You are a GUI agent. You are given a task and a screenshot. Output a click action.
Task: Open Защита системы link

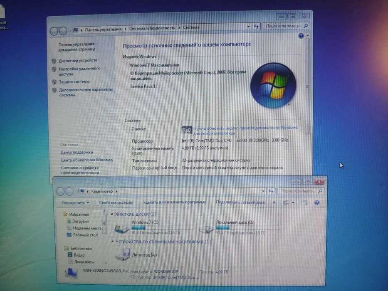[74, 81]
